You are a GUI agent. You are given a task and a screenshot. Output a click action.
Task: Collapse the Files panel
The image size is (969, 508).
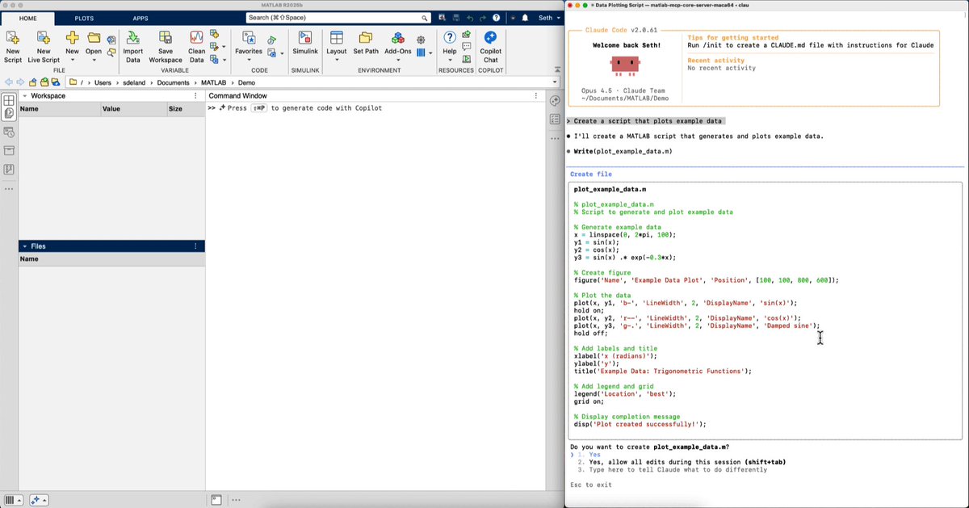(x=24, y=246)
